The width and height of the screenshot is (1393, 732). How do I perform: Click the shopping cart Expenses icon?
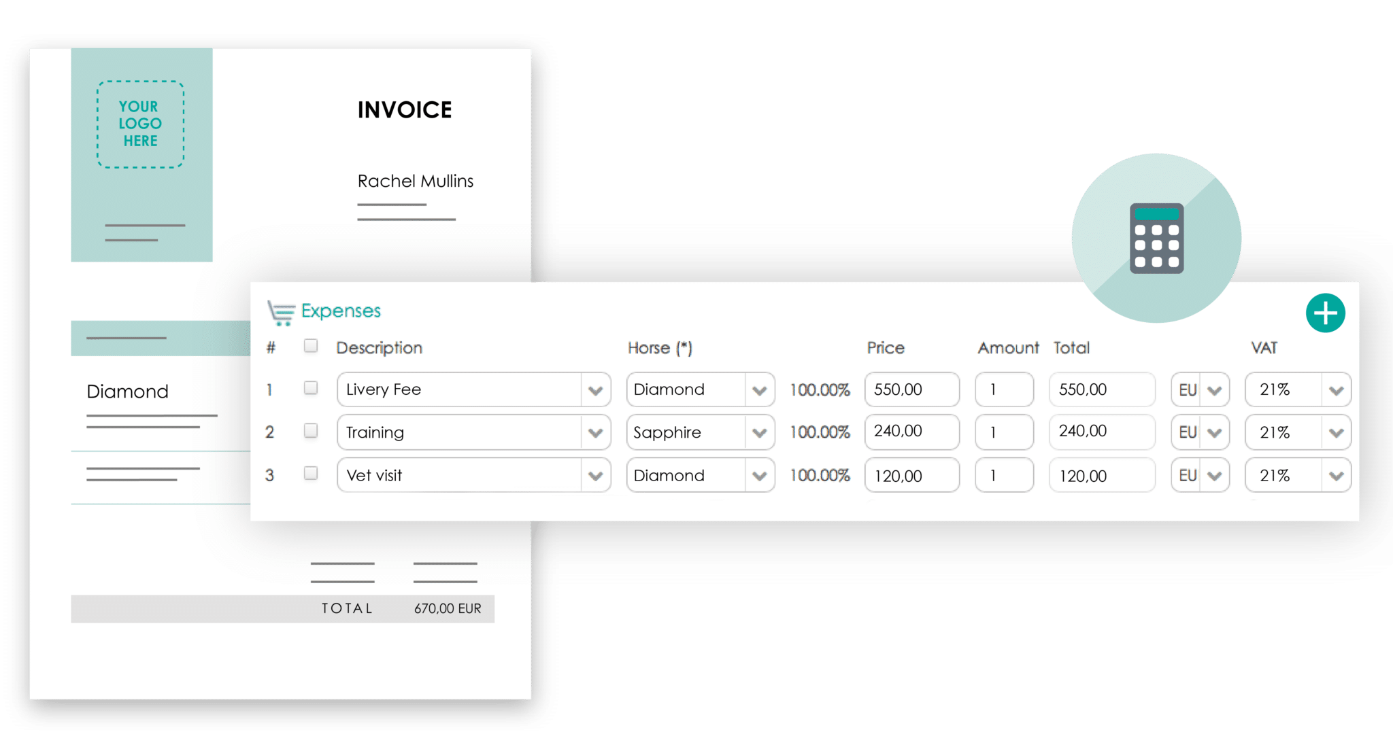(281, 313)
